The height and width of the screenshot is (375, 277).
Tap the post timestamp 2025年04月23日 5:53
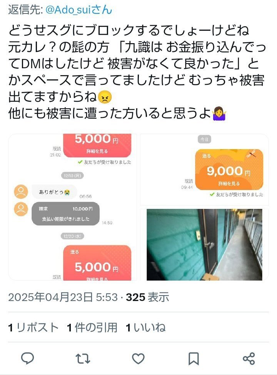click(x=63, y=297)
